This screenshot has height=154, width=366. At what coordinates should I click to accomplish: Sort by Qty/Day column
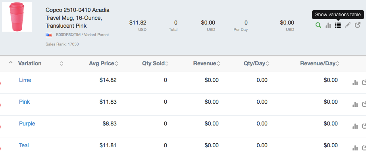click(267, 63)
